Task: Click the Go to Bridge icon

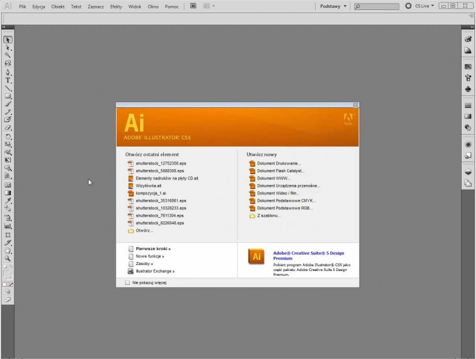Action: click(x=193, y=6)
